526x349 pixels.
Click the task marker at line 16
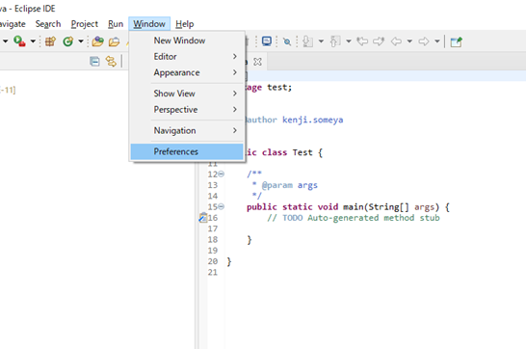click(203, 218)
